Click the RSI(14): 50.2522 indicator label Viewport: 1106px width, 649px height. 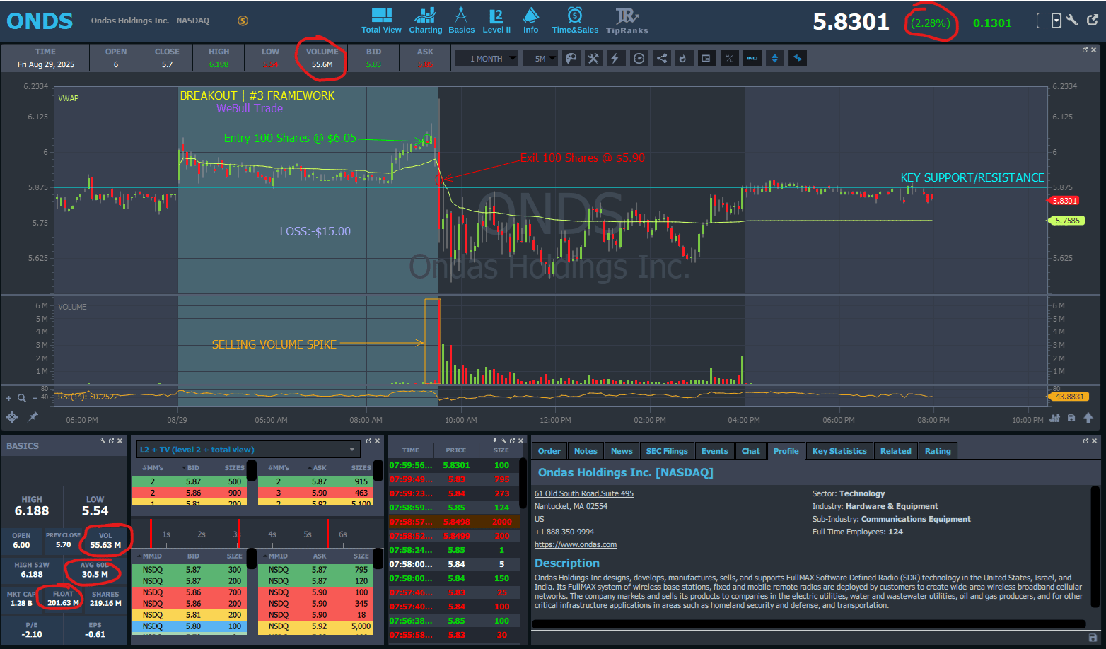pyautogui.click(x=88, y=397)
